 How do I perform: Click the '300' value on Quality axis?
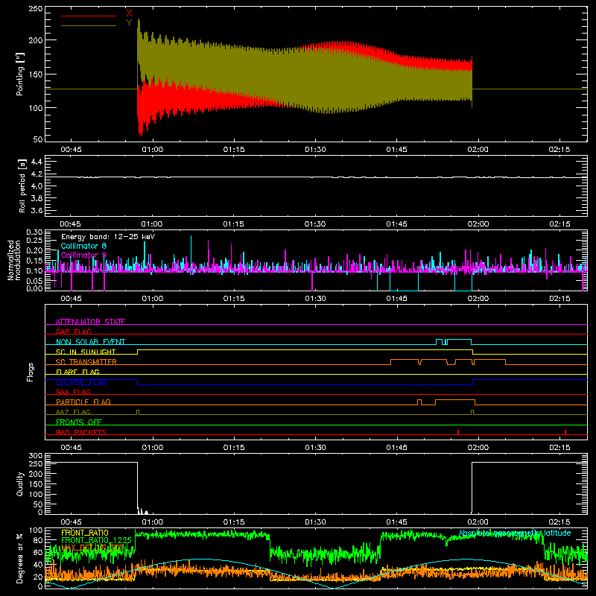pos(36,456)
